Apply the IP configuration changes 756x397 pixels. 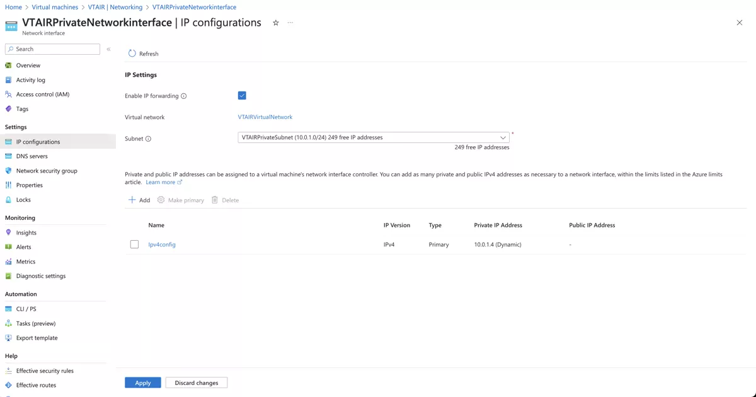142,383
